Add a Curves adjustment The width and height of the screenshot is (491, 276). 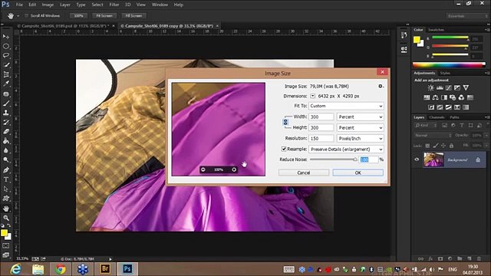tap(448, 88)
